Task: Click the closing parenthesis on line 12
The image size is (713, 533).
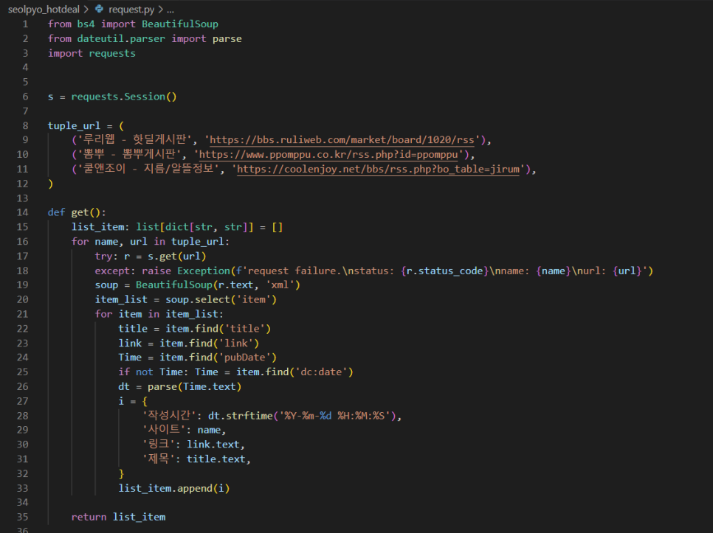Action: click(50, 184)
